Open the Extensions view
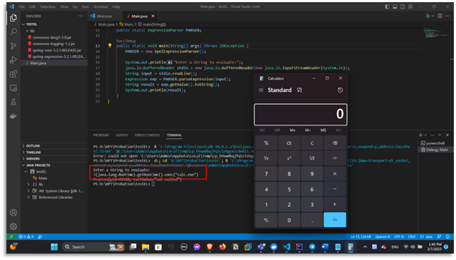 click(x=14, y=74)
